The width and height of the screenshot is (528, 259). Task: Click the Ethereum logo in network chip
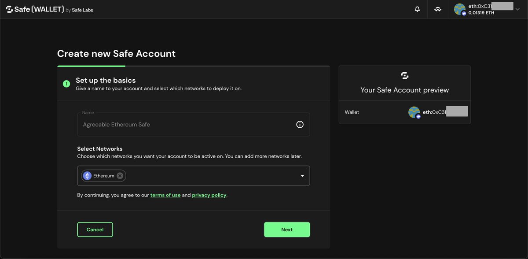[87, 176]
